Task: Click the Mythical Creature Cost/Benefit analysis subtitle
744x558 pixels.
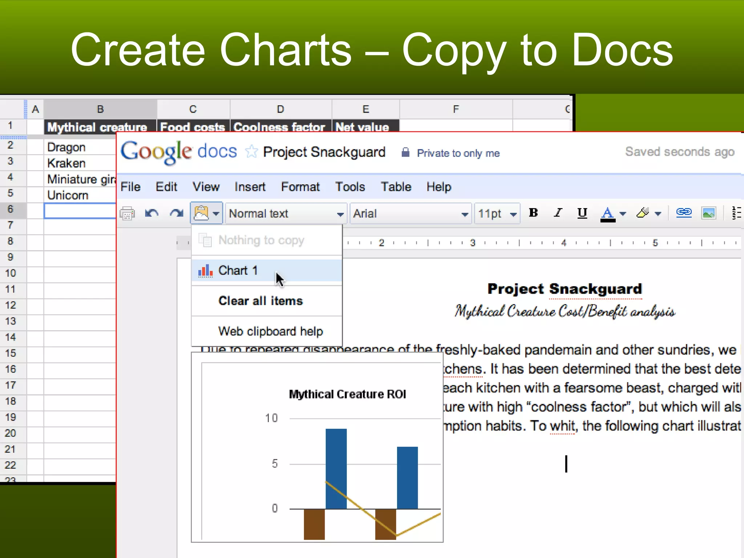Action: pyautogui.click(x=565, y=312)
